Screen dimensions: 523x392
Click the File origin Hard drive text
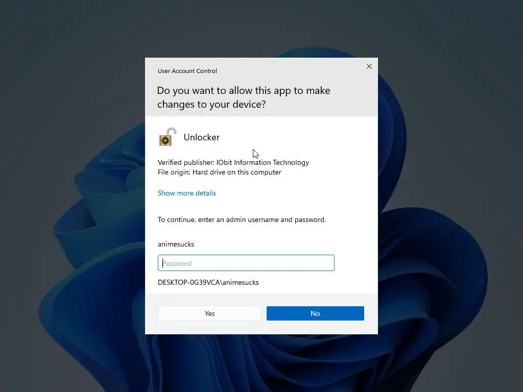click(220, 173)
